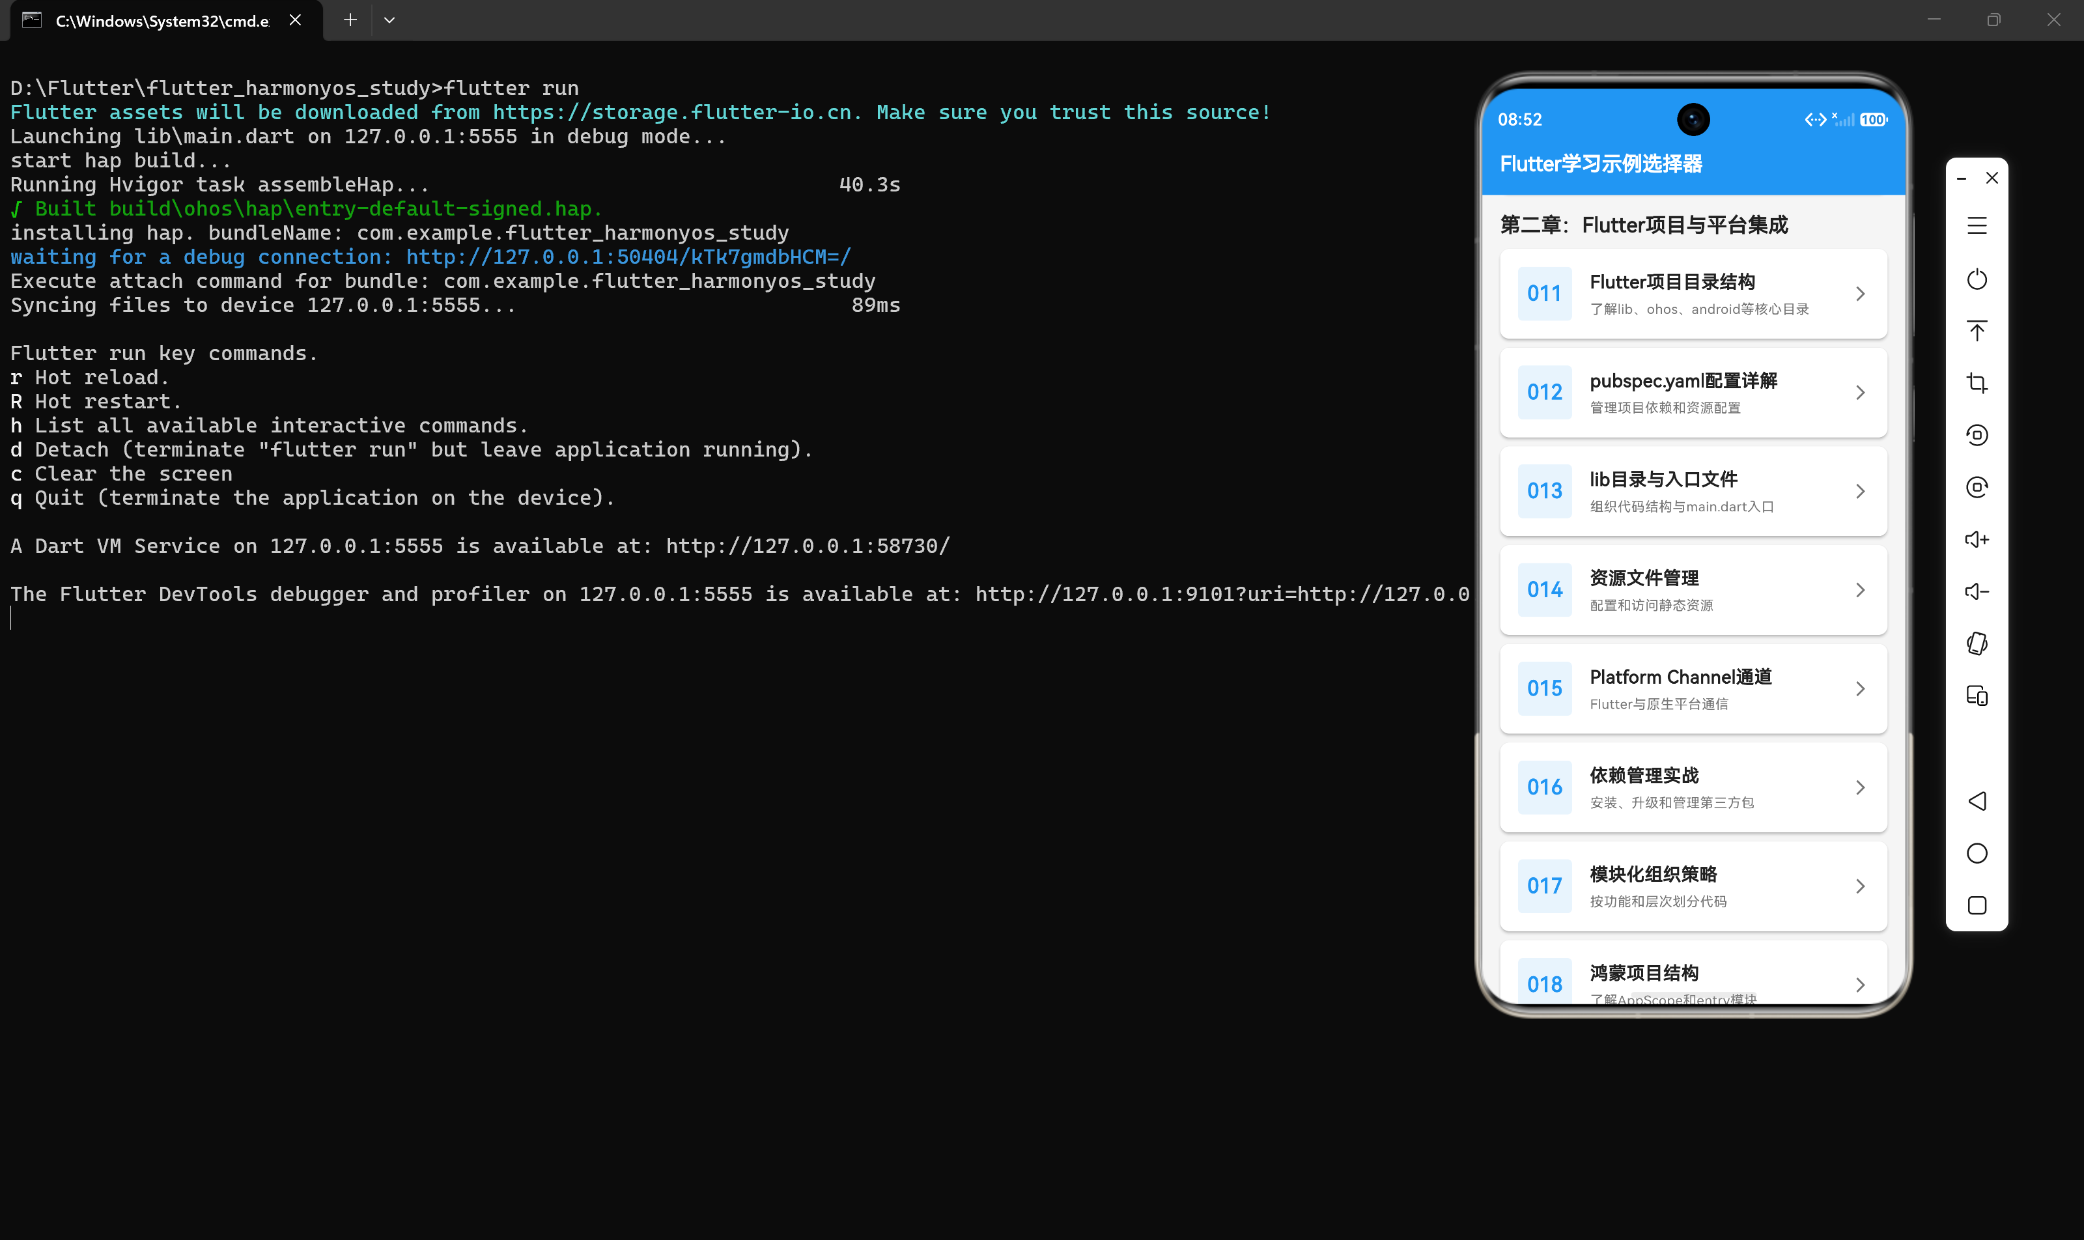
Task: Click the rotate-right icon in emulator toolbar
Action: (1976, 487)
